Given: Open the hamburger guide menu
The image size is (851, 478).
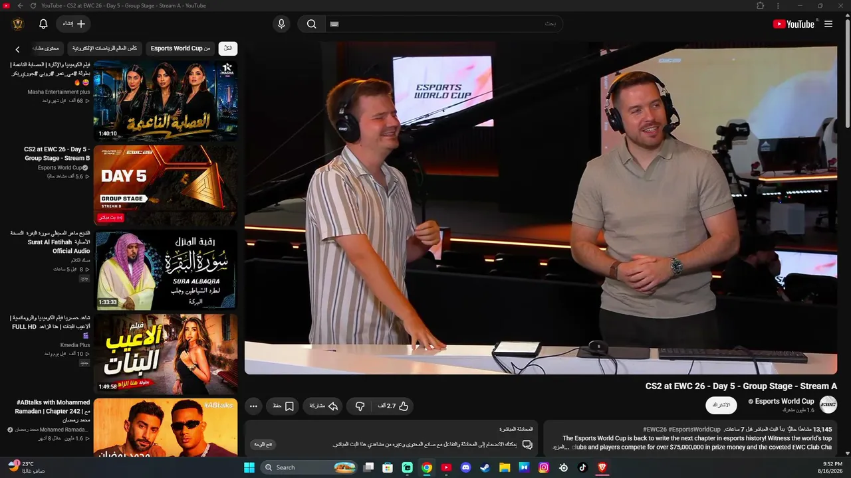Looking at the screenshot, I should (828, 24).
